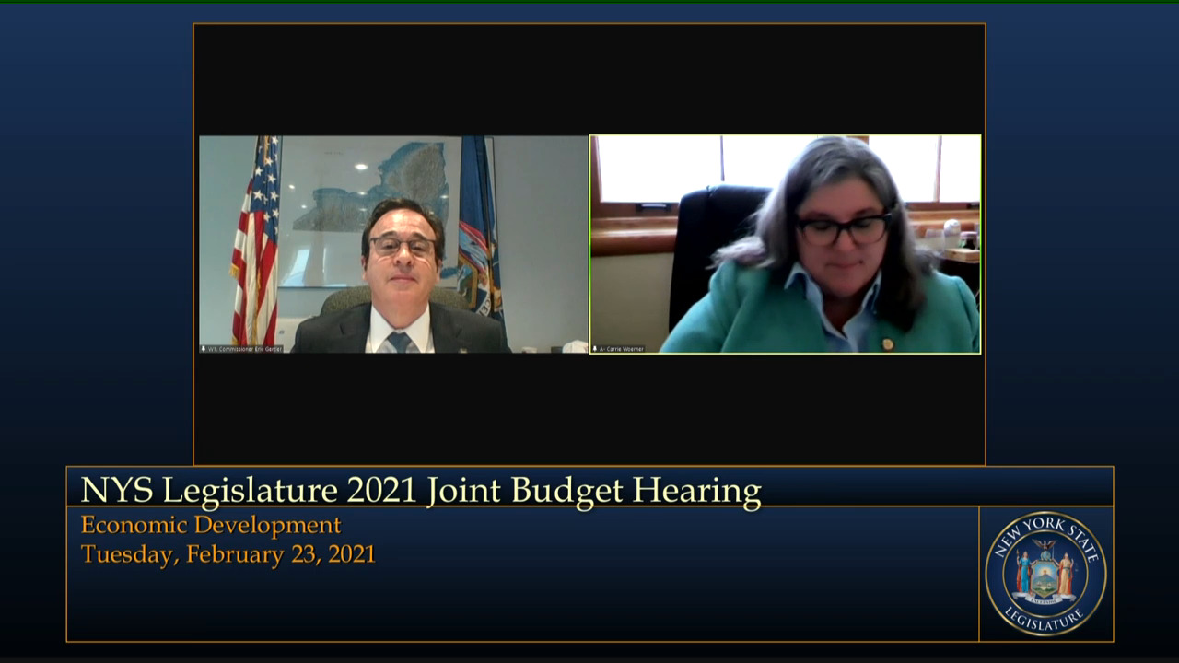Click the blue New York state flag
Image resolution: width=1179 pixels, height=663 pixels.
tap(480, 230)
